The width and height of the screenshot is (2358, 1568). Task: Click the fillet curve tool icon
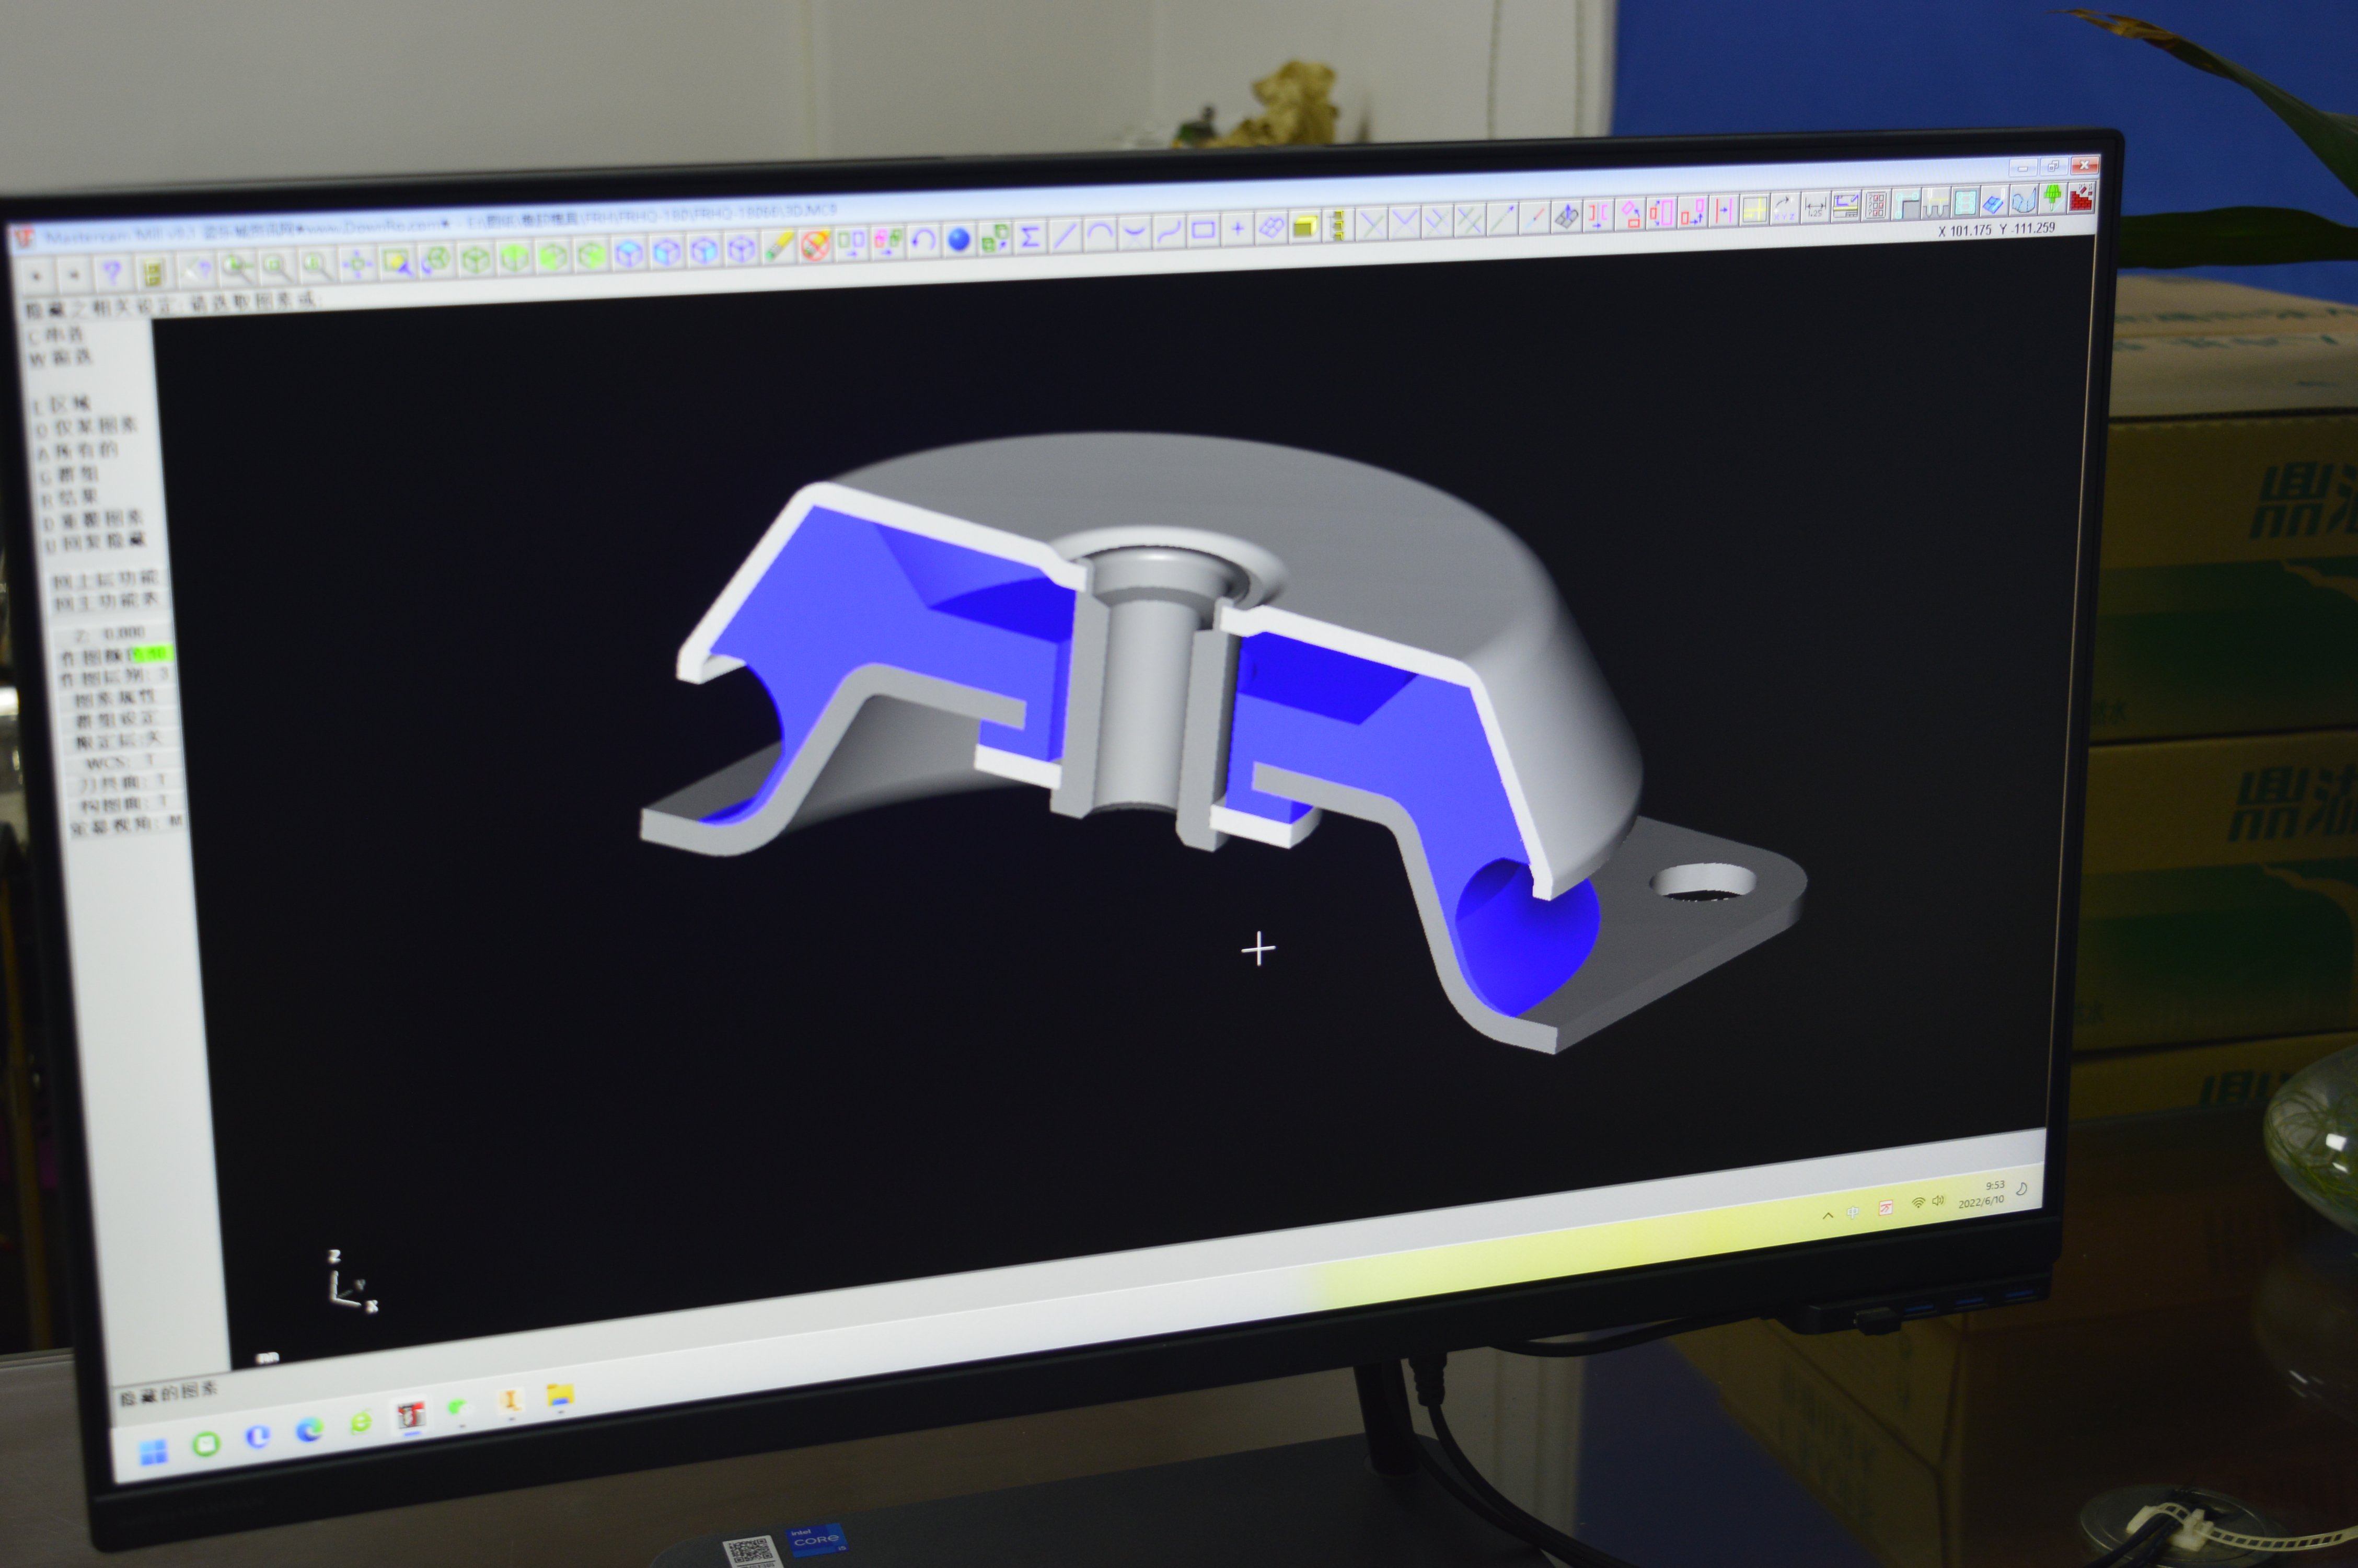click(1134, 233)
